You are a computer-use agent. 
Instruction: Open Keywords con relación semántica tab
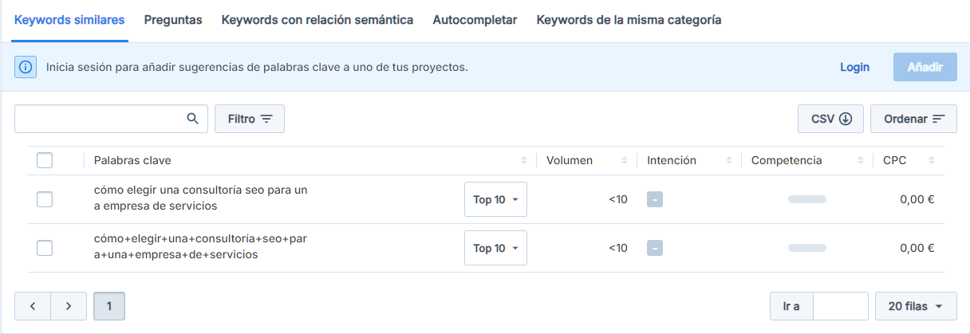[x=317, y=20]
